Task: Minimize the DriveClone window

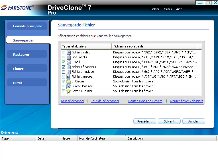Action: tap(200, 3)
